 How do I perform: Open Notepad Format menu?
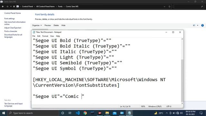point(45,36)
